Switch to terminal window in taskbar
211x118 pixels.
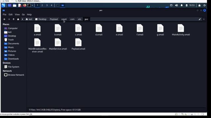pyautogui.click(x=58, y=5)
